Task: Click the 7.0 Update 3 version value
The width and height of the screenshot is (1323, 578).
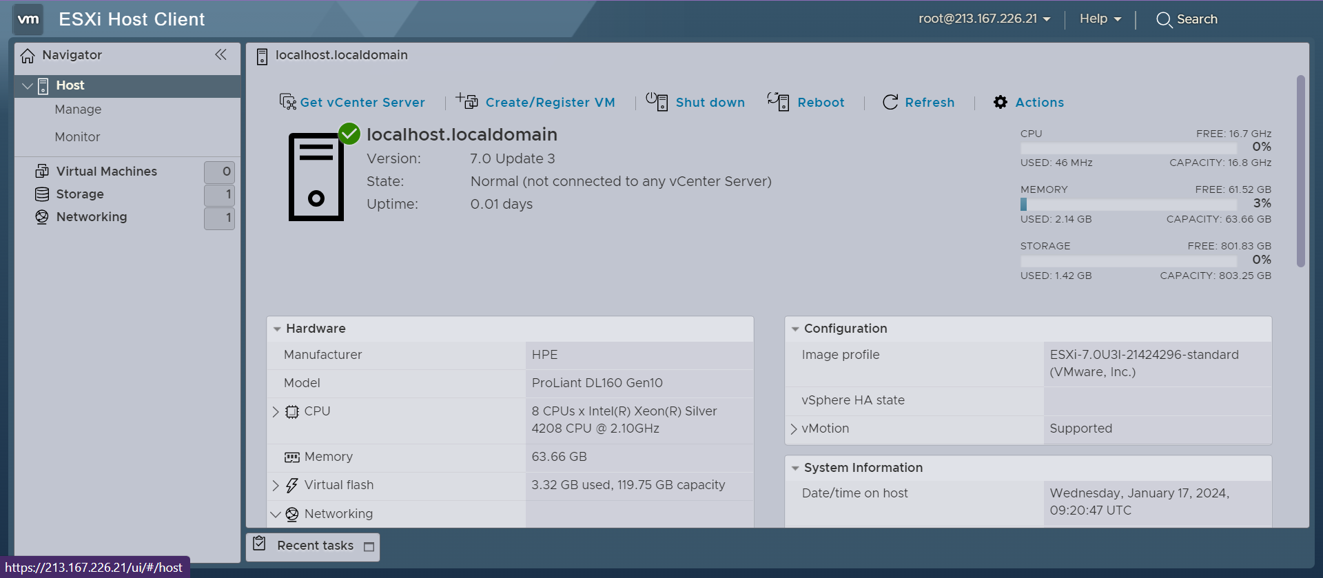Action: pyautogui.click(x=513, y=159)
